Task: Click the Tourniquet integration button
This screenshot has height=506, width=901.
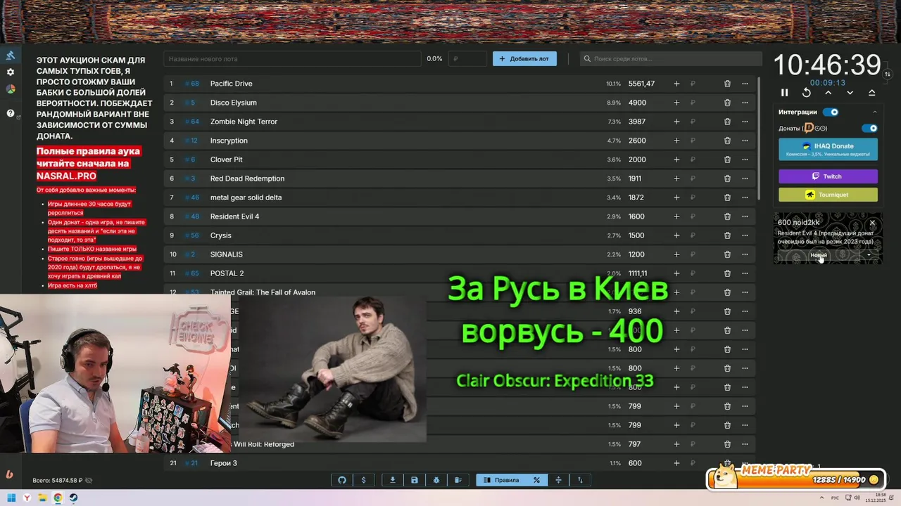Action: (828, 195)
